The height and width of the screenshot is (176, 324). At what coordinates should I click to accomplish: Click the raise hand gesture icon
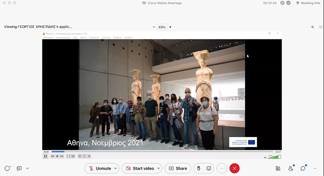(x=199, y=169)
